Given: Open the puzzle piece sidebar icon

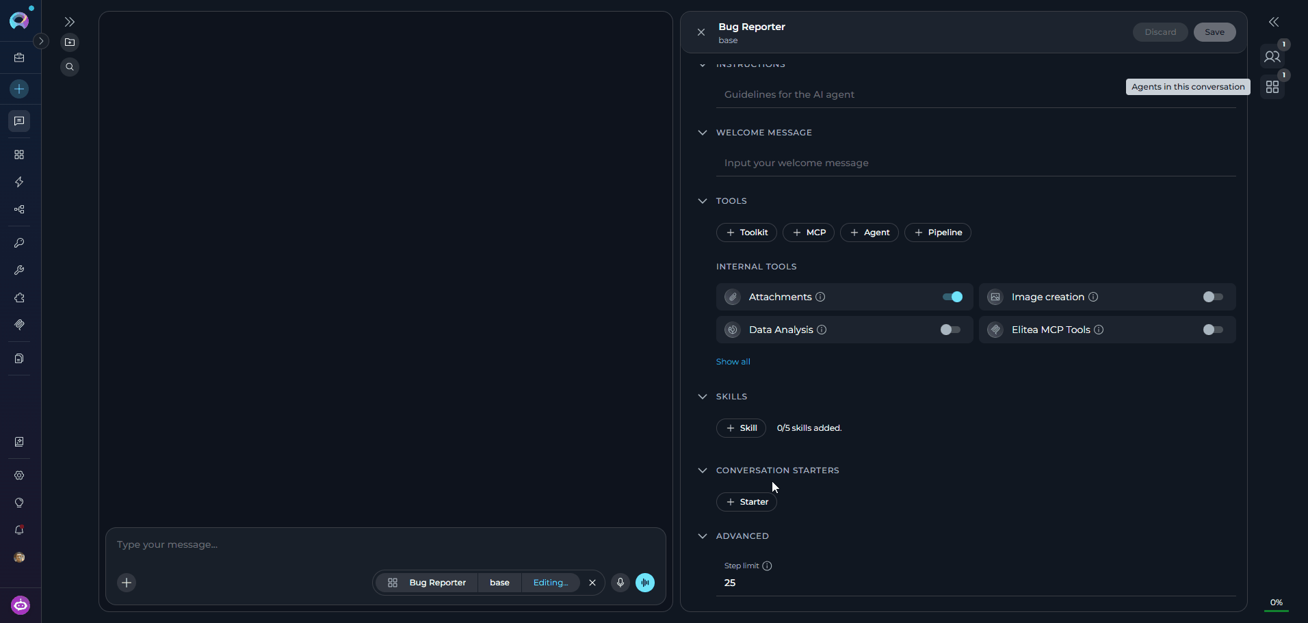Looking at the screenshot, I should tap(19, 297).
